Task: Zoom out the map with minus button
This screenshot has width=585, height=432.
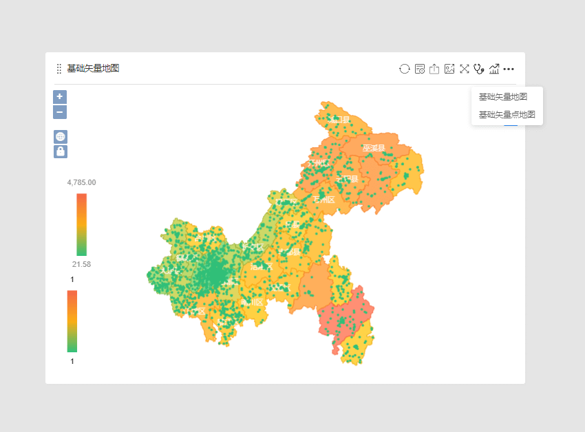Action: 60,111
